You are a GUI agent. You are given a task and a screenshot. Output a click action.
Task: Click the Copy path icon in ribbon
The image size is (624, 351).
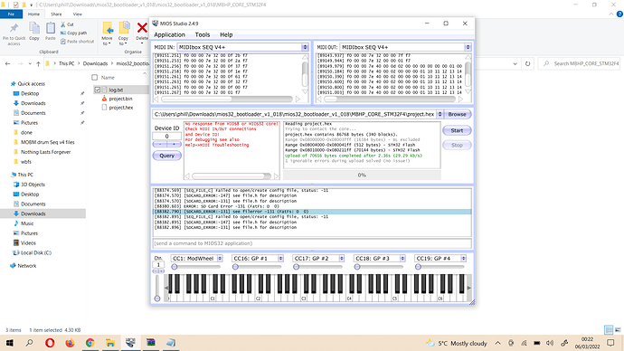[x=63, y=33]
